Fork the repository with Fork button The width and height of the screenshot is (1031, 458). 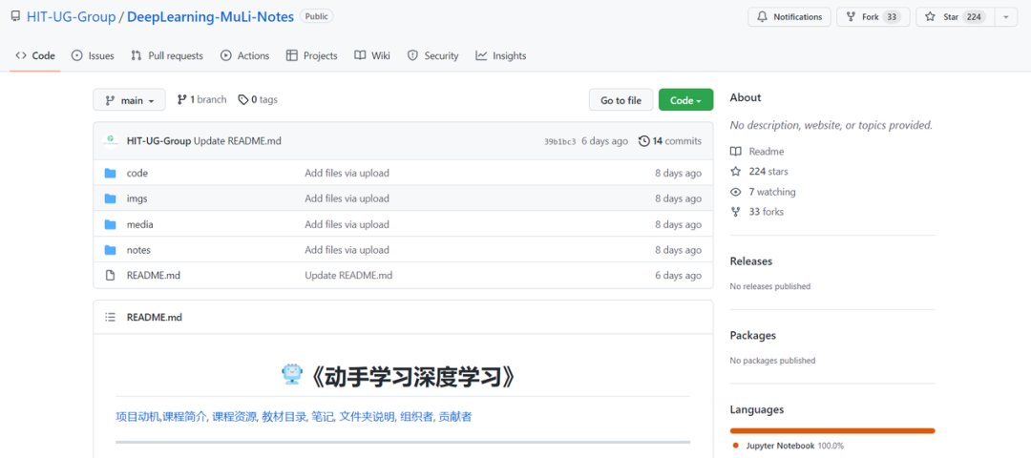click(x=873, y=17)
